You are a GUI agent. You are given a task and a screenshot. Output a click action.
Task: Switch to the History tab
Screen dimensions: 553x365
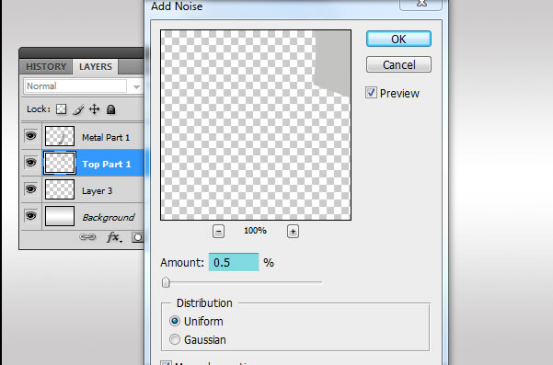coord(46,66)
